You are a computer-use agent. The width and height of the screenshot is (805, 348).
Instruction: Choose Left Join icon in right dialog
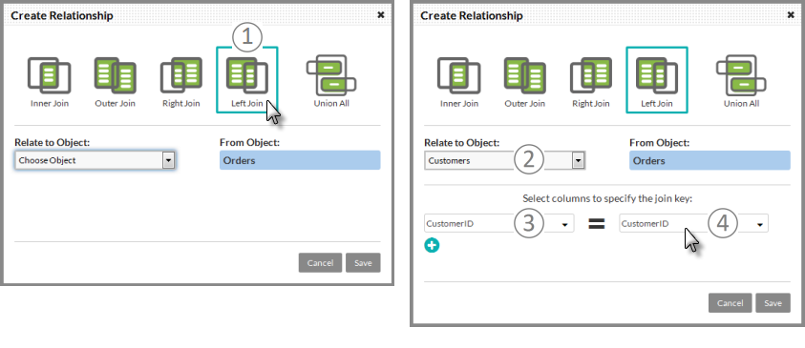[x=657, y=75]
